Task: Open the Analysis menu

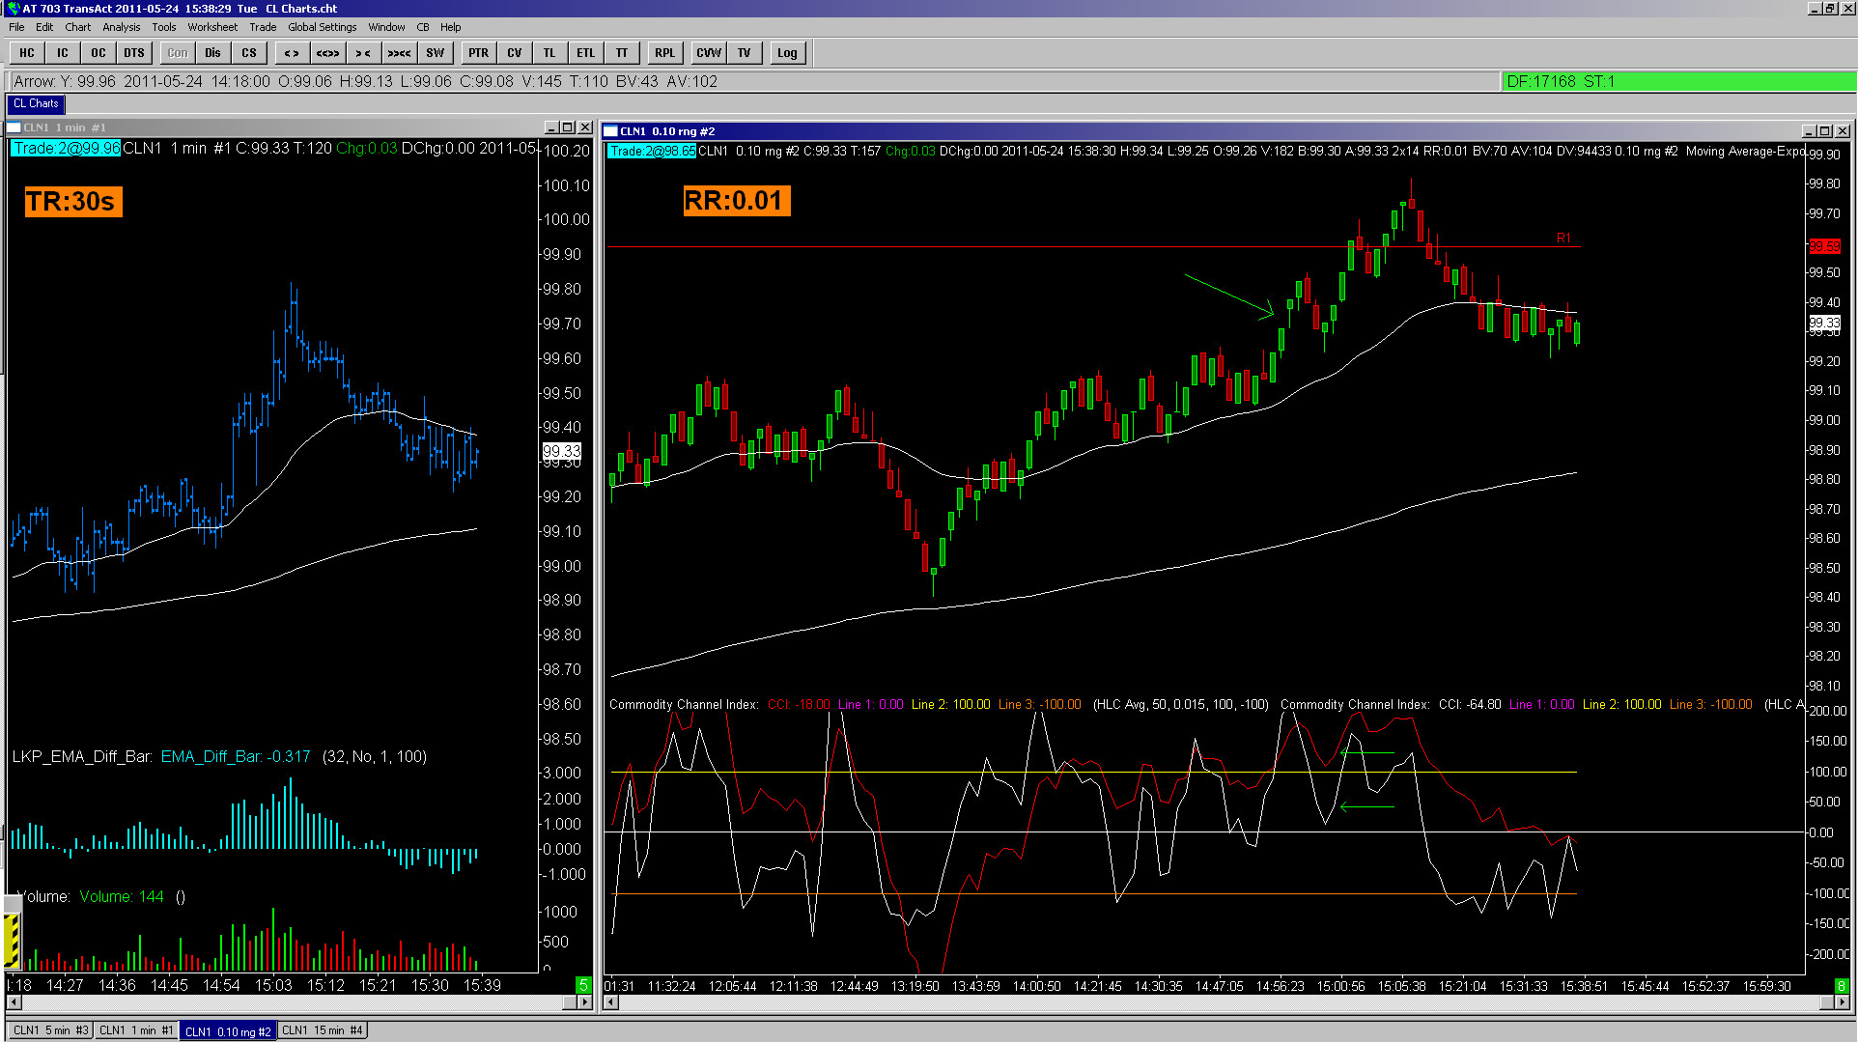Action: 121,27
